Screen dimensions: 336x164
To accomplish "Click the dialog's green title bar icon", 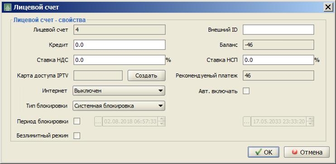I will (x=7, y=8).
